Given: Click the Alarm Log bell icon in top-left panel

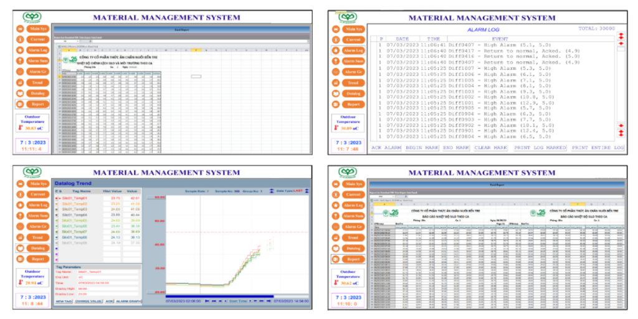Looking at the screenshot, I should coord(19,50).
